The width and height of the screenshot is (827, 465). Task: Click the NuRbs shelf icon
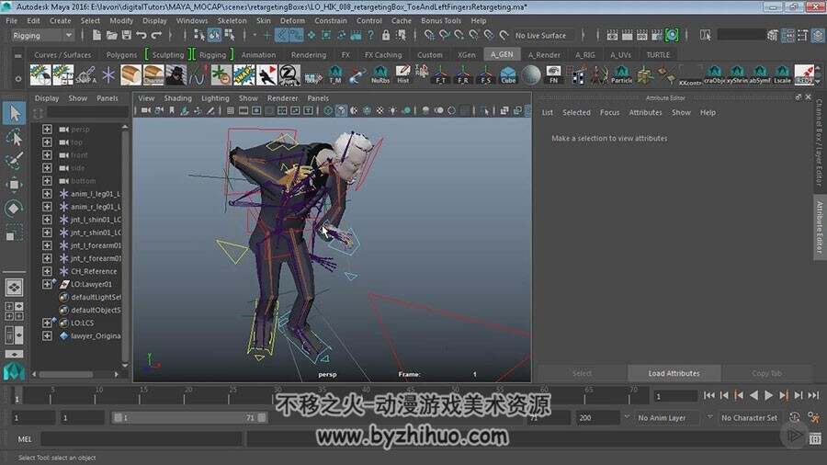click(380, 74)
